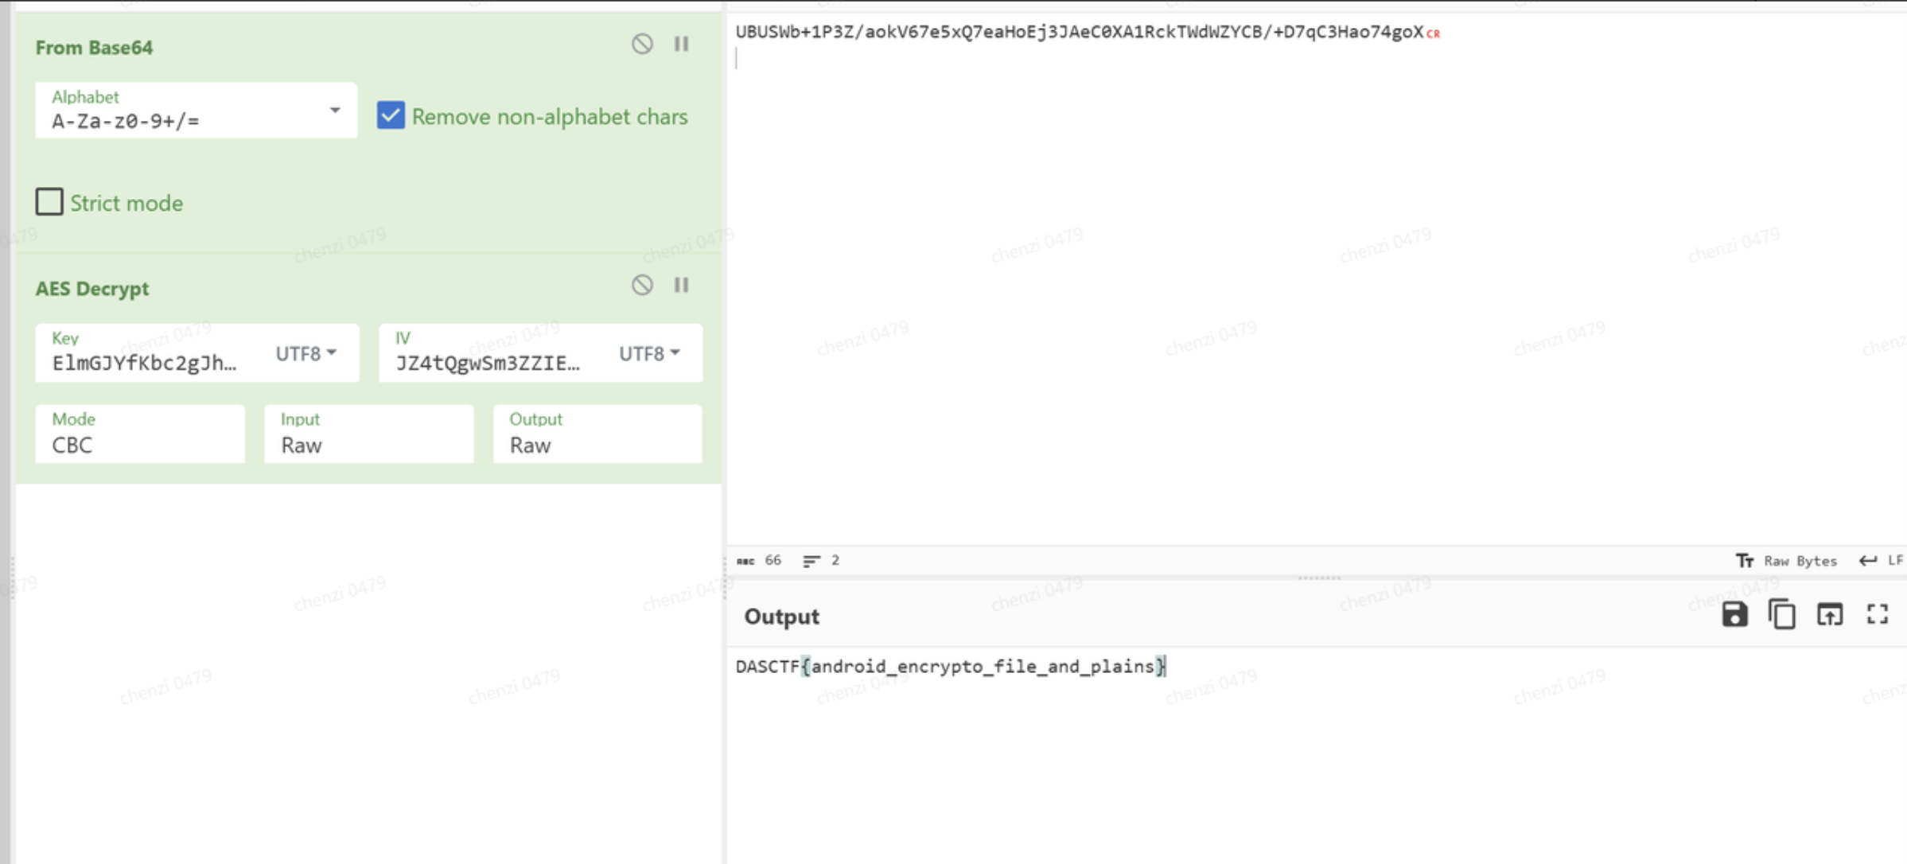Change IV encoding UTF8 dropdown

click(x=649, y=353)
